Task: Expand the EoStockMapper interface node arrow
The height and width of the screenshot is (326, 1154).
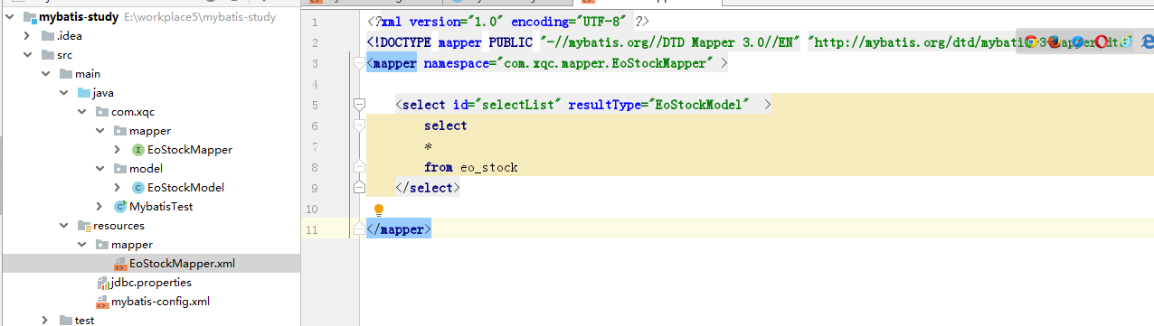Action: 118,150
